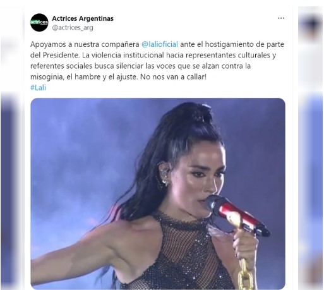Open the @lalioficial mention link

pyautogui.click(x=160, y=44)
